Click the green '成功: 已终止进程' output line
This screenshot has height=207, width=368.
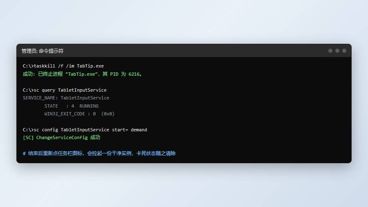point(82,74)
